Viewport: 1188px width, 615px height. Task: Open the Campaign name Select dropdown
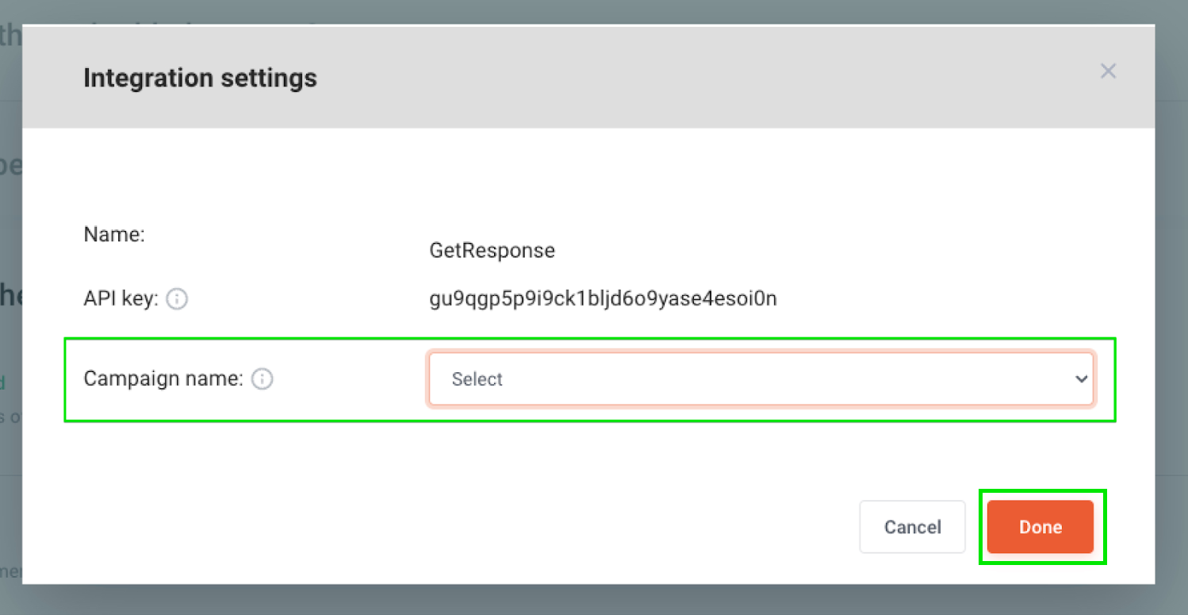[761, 379]
